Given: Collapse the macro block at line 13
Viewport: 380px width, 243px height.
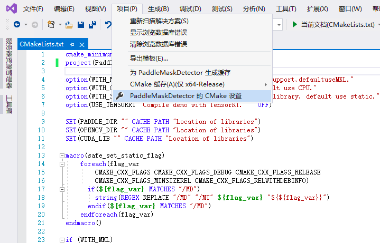Looking at the screenshot, I should click(62, 155).
